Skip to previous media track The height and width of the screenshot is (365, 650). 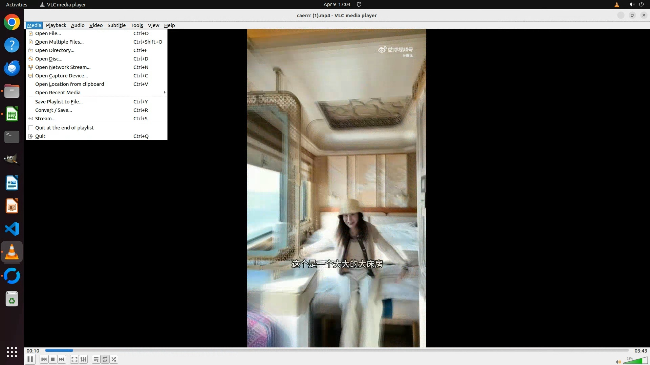click(x=44, y=359)
